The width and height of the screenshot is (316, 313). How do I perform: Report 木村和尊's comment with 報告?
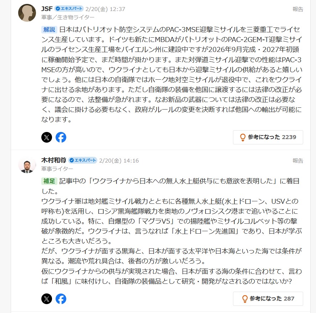(x=298, y=160)
